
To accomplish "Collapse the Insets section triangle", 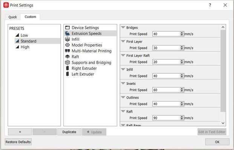I will (x=123, y=83).
